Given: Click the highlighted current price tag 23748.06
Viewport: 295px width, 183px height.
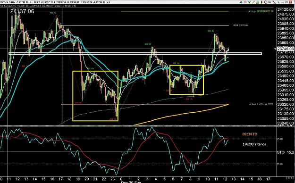Looking at the screenshot, I should click(x=286, y=49).
